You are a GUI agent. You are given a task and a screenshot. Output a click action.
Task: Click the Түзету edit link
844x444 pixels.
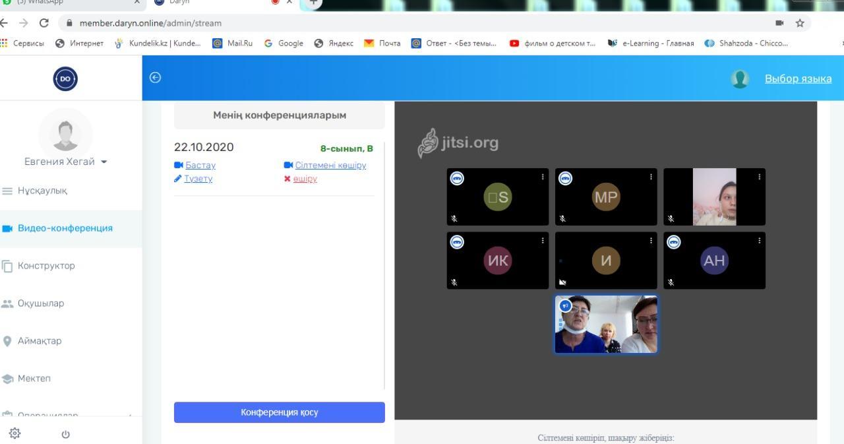click(x=198, y=178)
